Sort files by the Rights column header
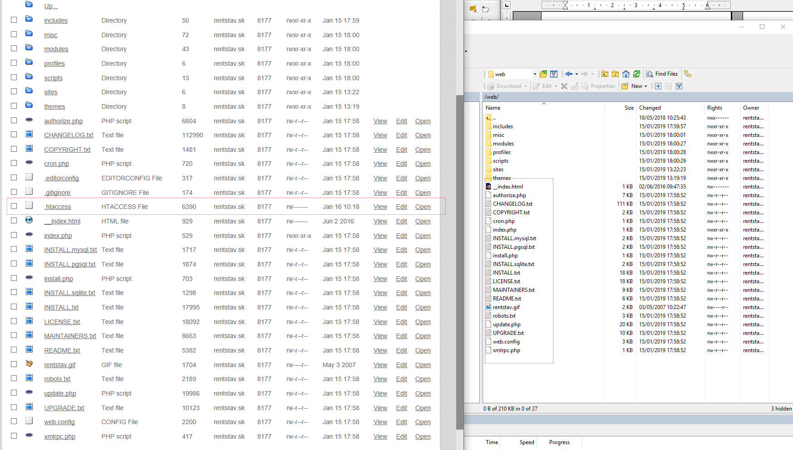 (714, 108)
